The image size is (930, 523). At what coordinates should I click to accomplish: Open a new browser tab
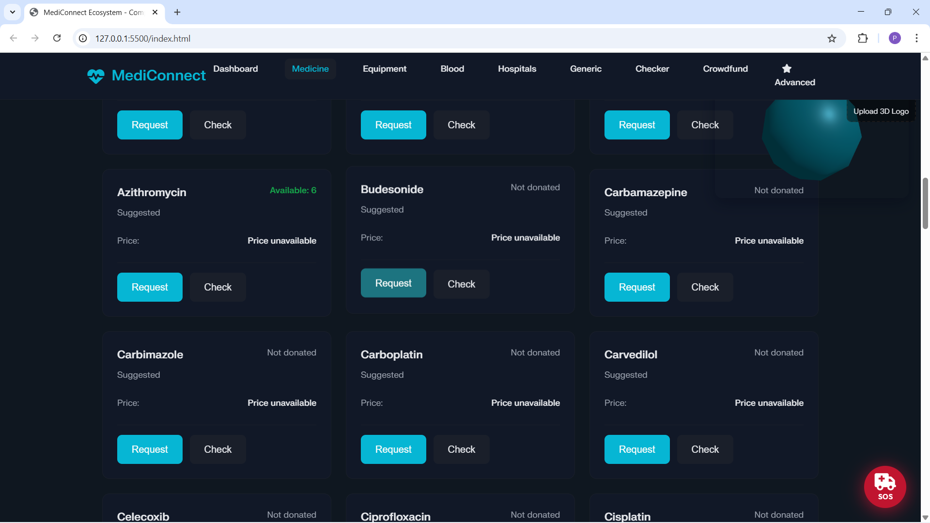(x=177, y=12)
